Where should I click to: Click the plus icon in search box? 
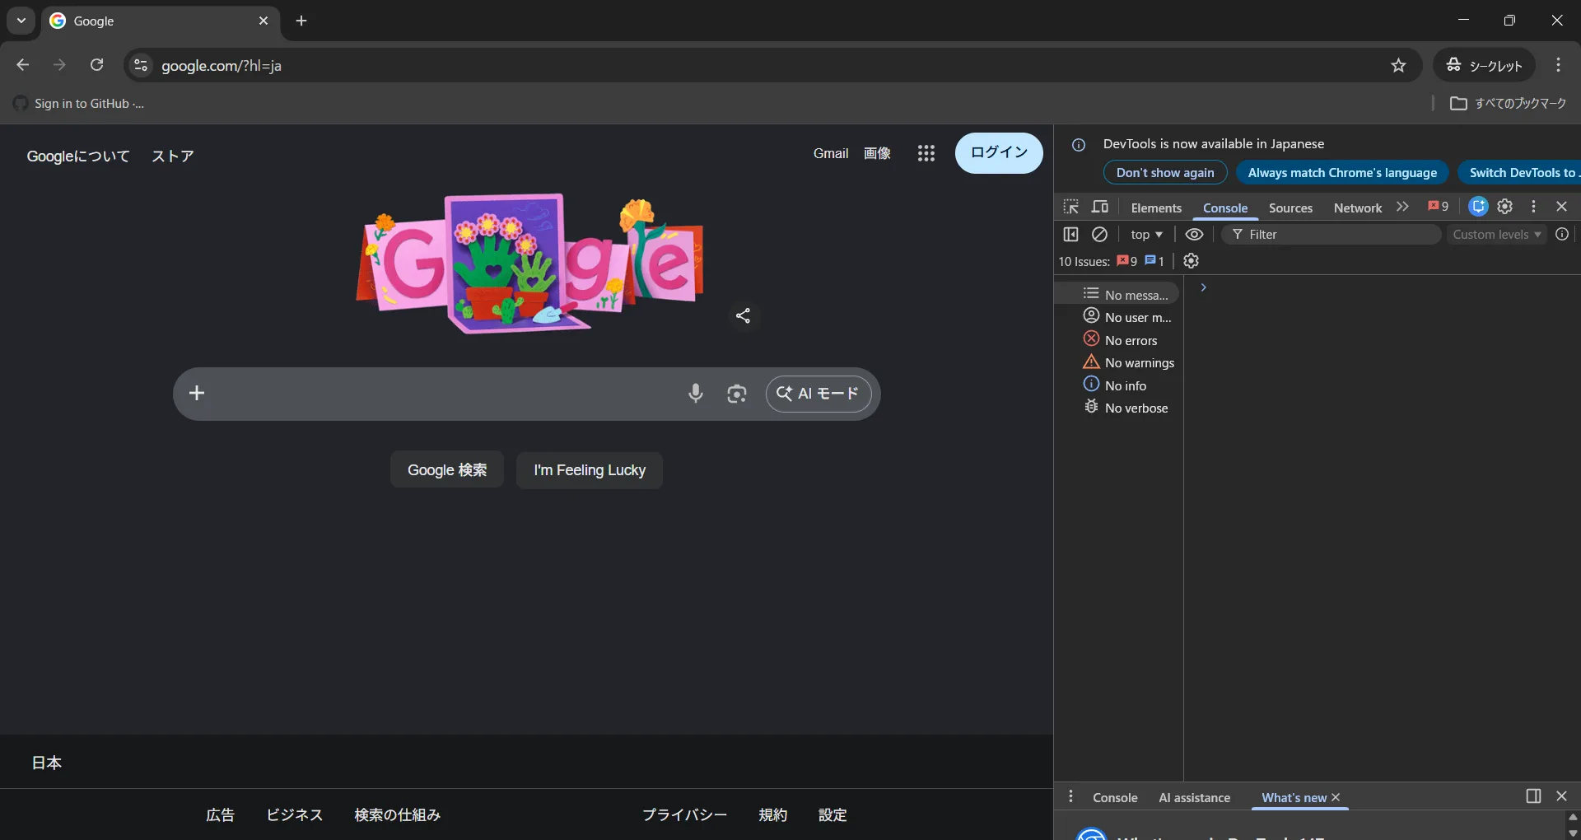point(197,393)
